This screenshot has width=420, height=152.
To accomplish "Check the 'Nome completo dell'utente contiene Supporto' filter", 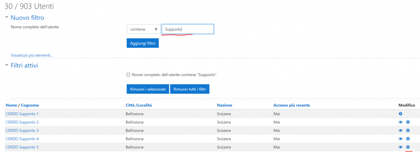I will tap(128, 75).
